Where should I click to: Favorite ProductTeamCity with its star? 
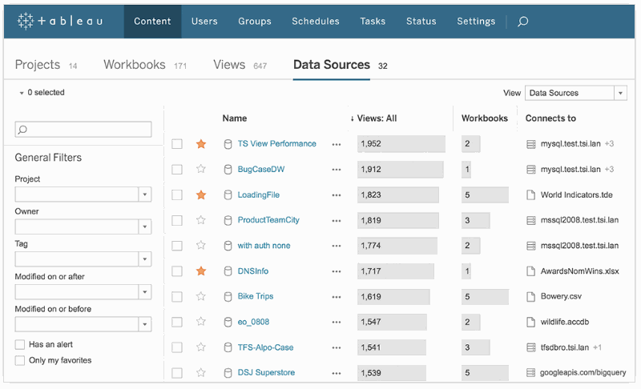tap(201, 220)
